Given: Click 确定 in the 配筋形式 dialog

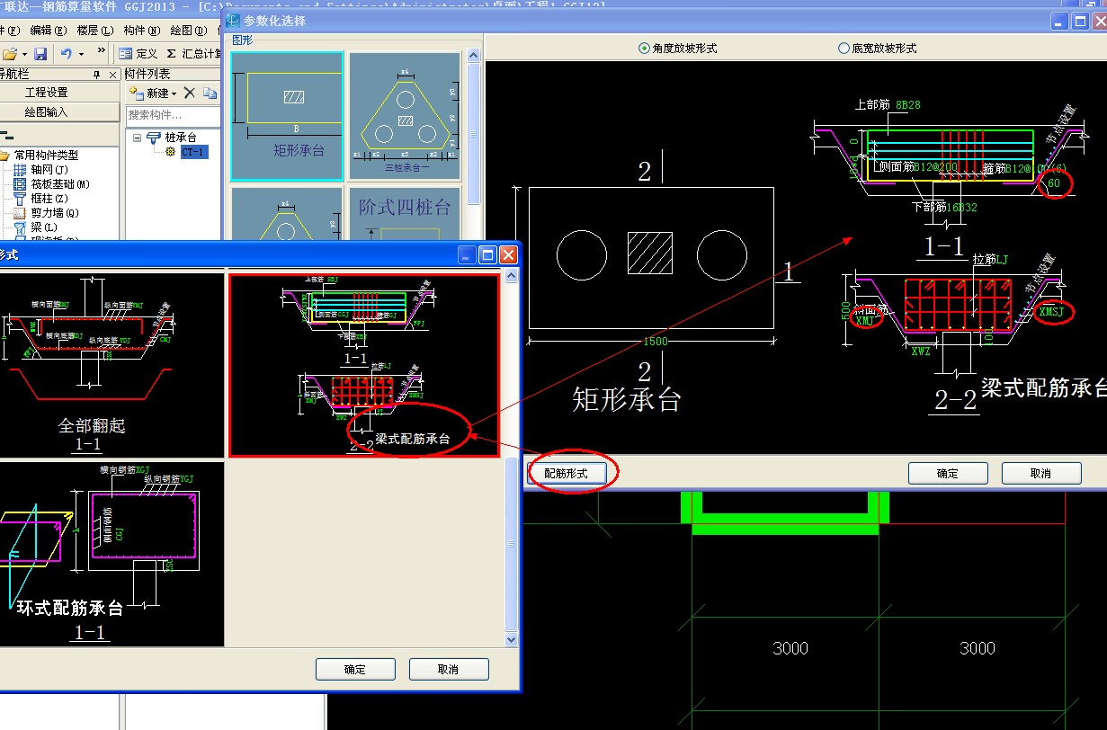Looking at the screenshot, I should (355, 669).
